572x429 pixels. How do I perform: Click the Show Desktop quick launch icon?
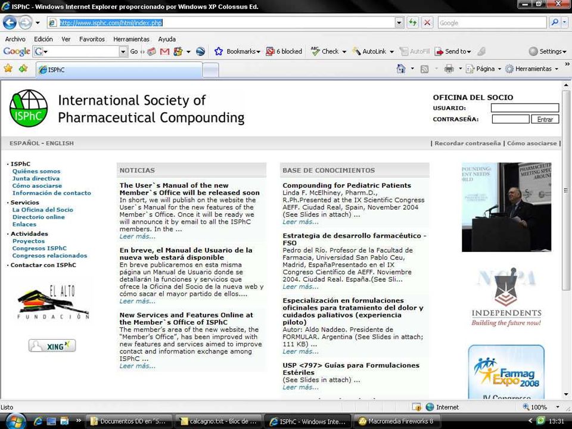(51, 421)
